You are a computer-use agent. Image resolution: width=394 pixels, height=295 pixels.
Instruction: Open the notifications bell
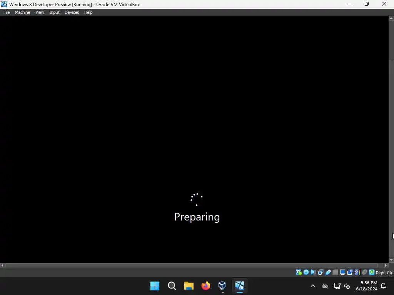[384, 286]
